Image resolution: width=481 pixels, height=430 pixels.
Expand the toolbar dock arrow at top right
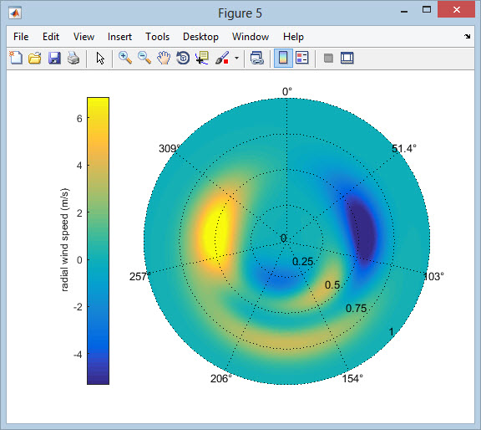coord(467,36)
